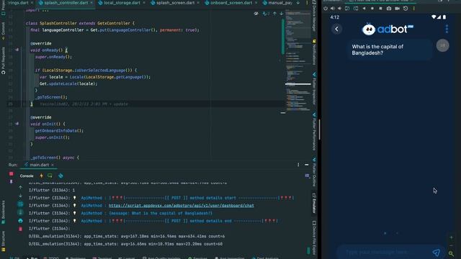
Task: Clear the console with the trash icon
Action: pyautogui.click(x=20, y=229)
